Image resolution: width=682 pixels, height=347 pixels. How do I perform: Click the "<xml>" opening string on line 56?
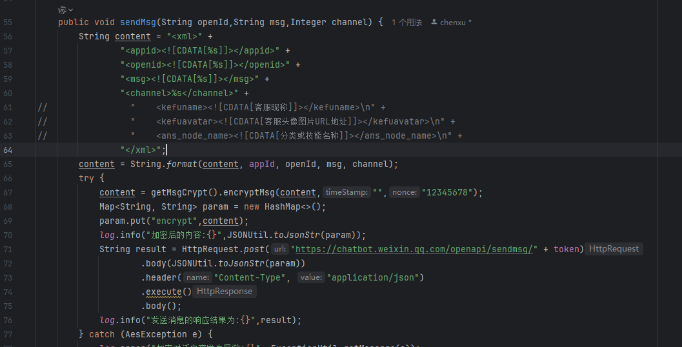click(185, 37)
